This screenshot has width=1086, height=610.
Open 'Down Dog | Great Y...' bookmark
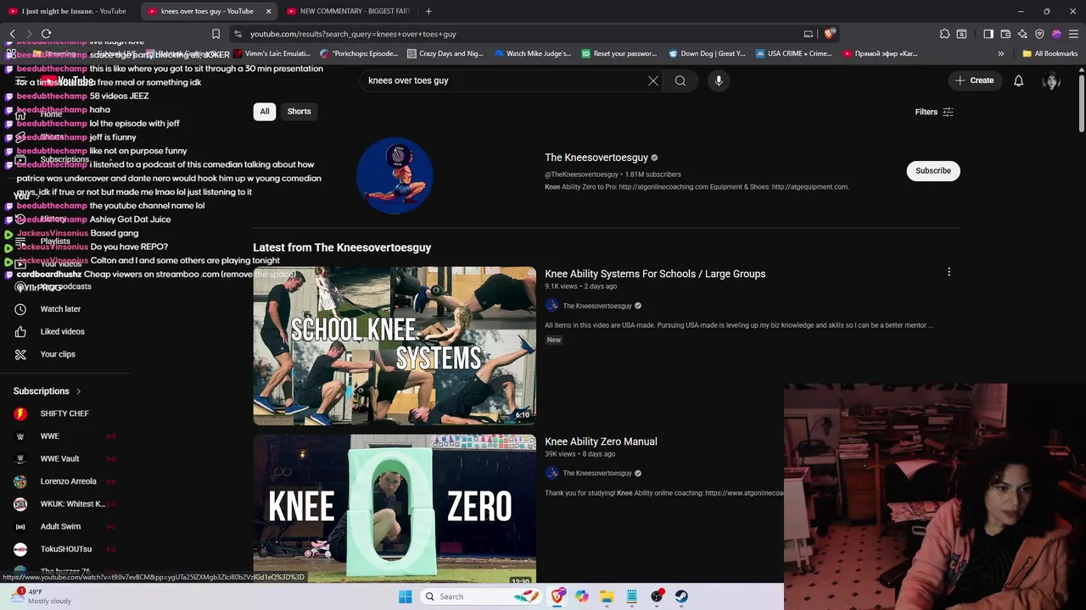(706, 53)
